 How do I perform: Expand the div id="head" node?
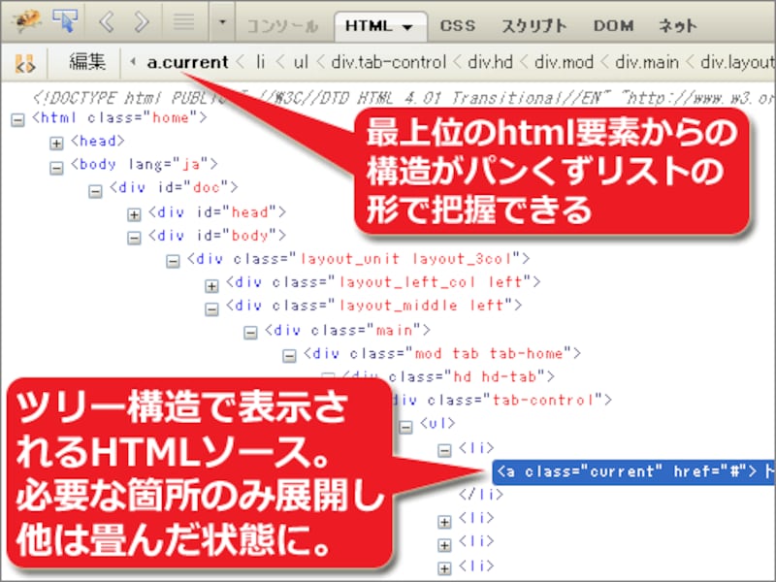point(134,212)
